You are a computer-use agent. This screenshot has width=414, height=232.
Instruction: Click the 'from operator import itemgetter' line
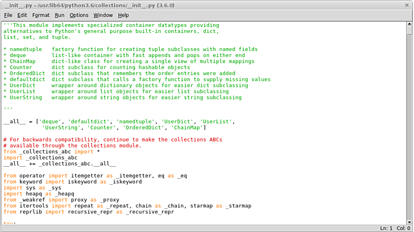tap(55, 176)
